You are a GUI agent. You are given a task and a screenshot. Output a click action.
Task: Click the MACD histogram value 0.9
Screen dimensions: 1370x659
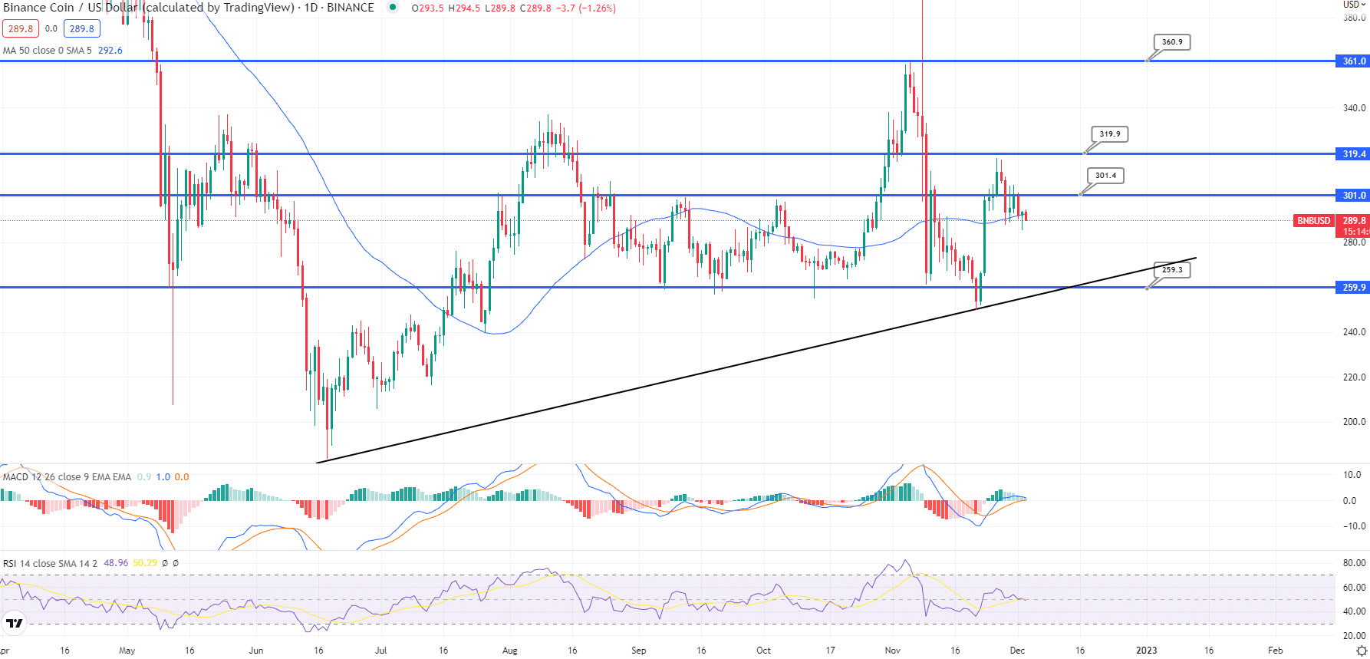pyautogui.click(x=144, y=477)
